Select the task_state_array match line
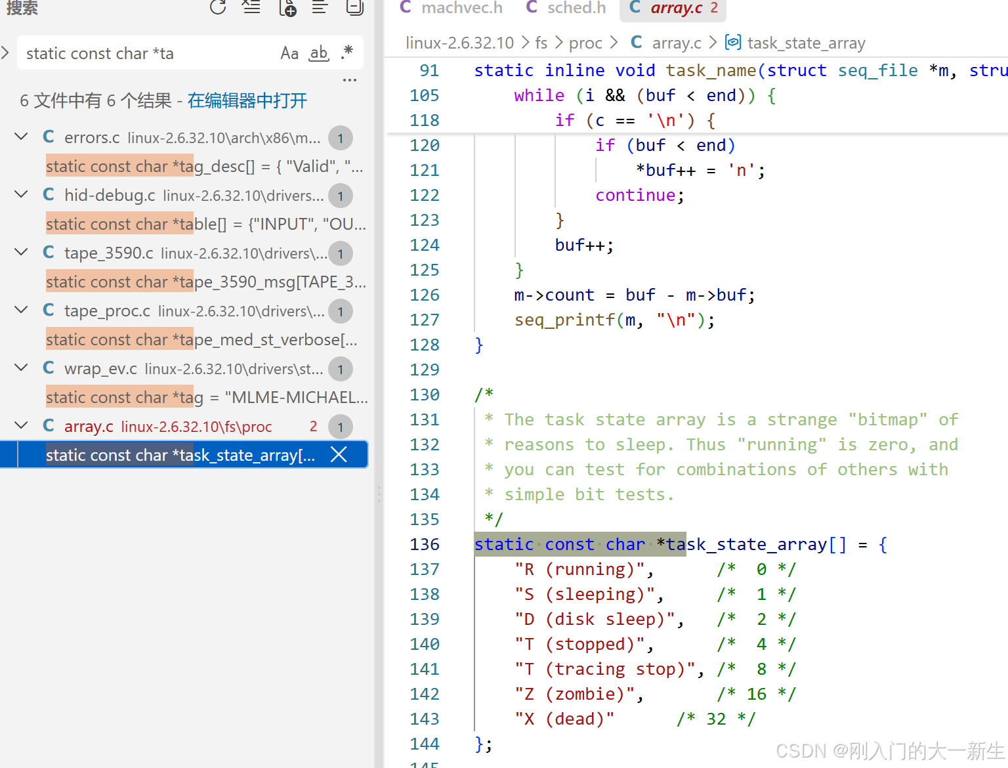 180,455
